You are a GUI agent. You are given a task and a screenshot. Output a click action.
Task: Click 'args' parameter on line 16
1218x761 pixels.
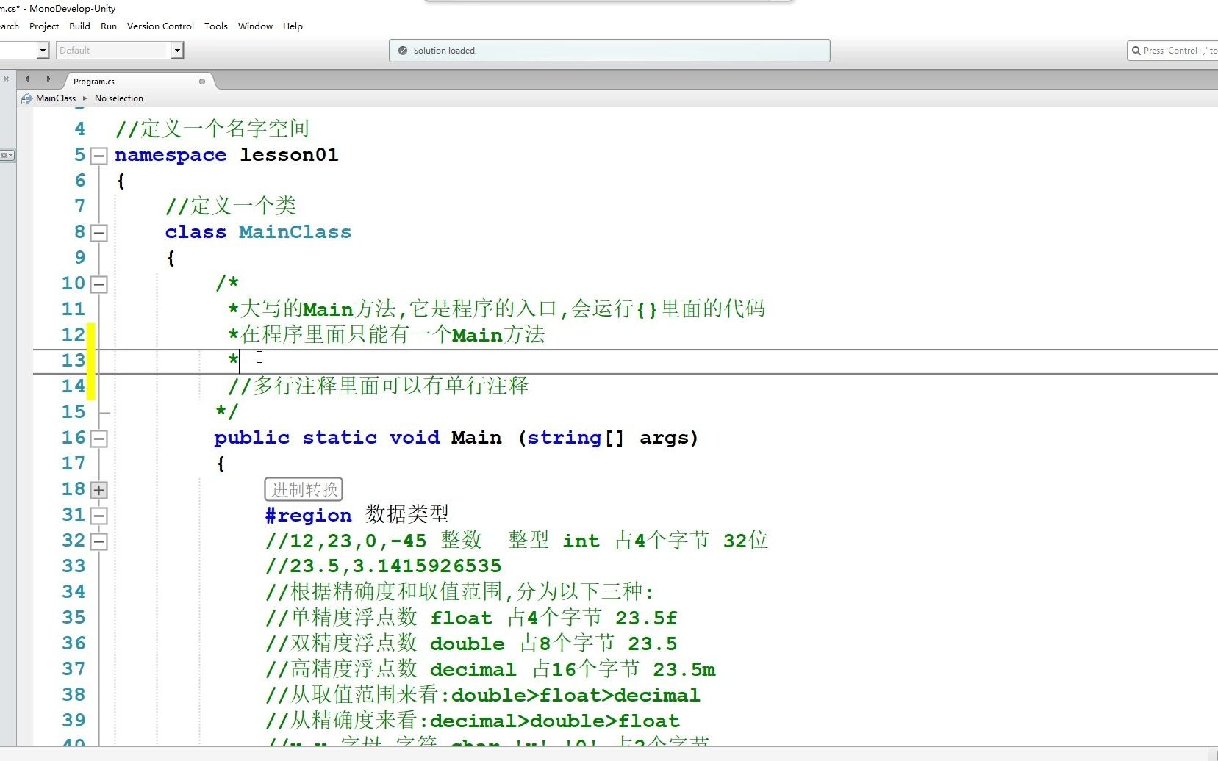[x=664, y=439]
